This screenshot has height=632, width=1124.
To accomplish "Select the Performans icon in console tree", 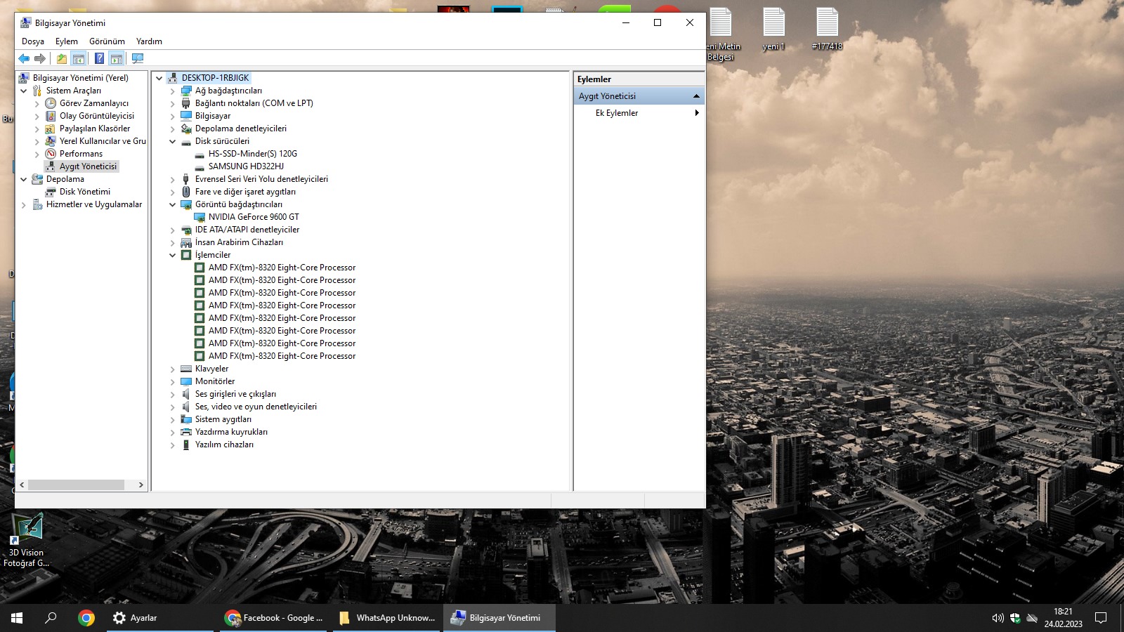I will tap(51, 154).
